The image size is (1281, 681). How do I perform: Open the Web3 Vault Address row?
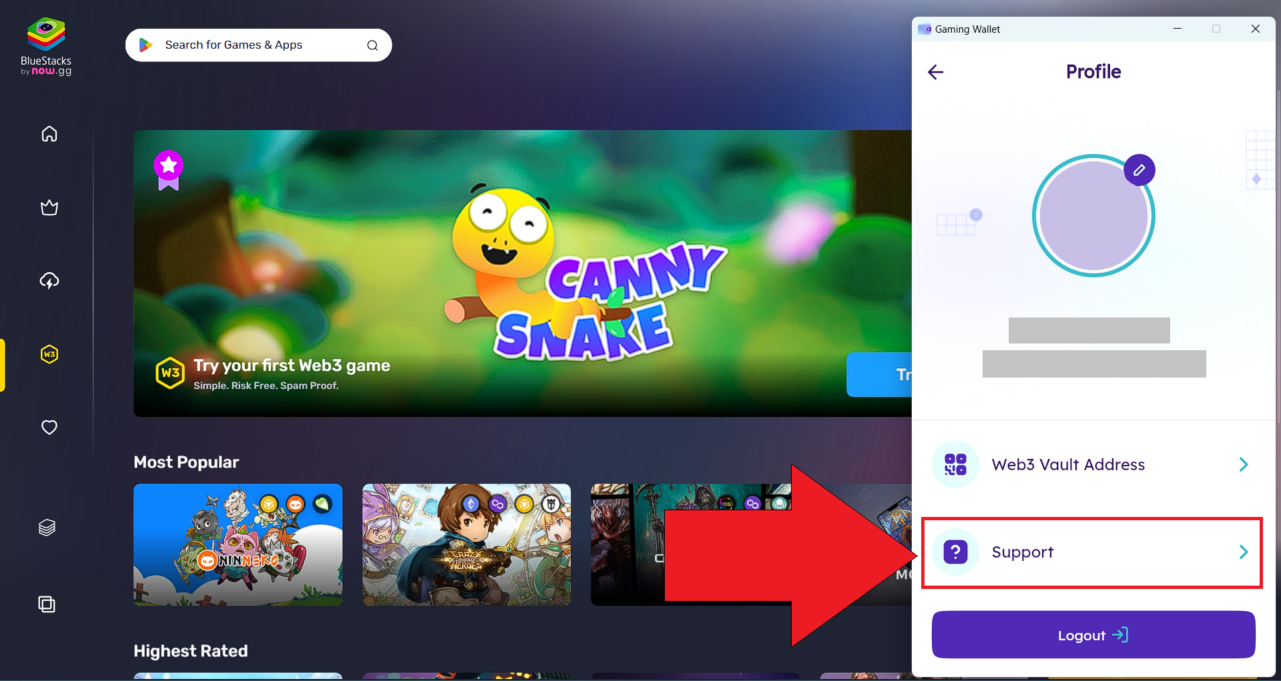tap(1092, 464)
